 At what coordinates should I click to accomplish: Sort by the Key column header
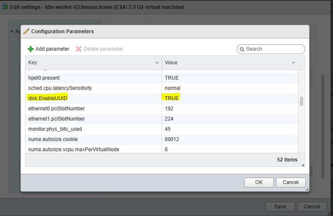94,63
